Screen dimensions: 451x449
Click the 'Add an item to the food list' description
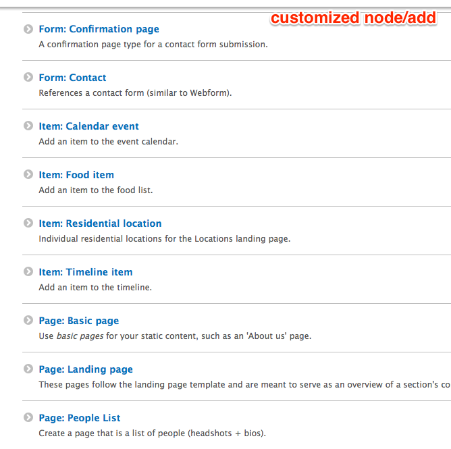(x=96, y=190)
